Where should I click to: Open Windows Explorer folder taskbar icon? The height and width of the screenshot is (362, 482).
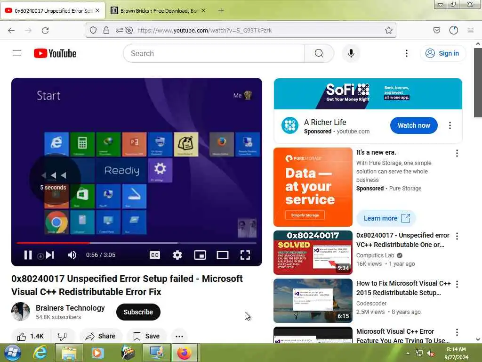[69, 353]
